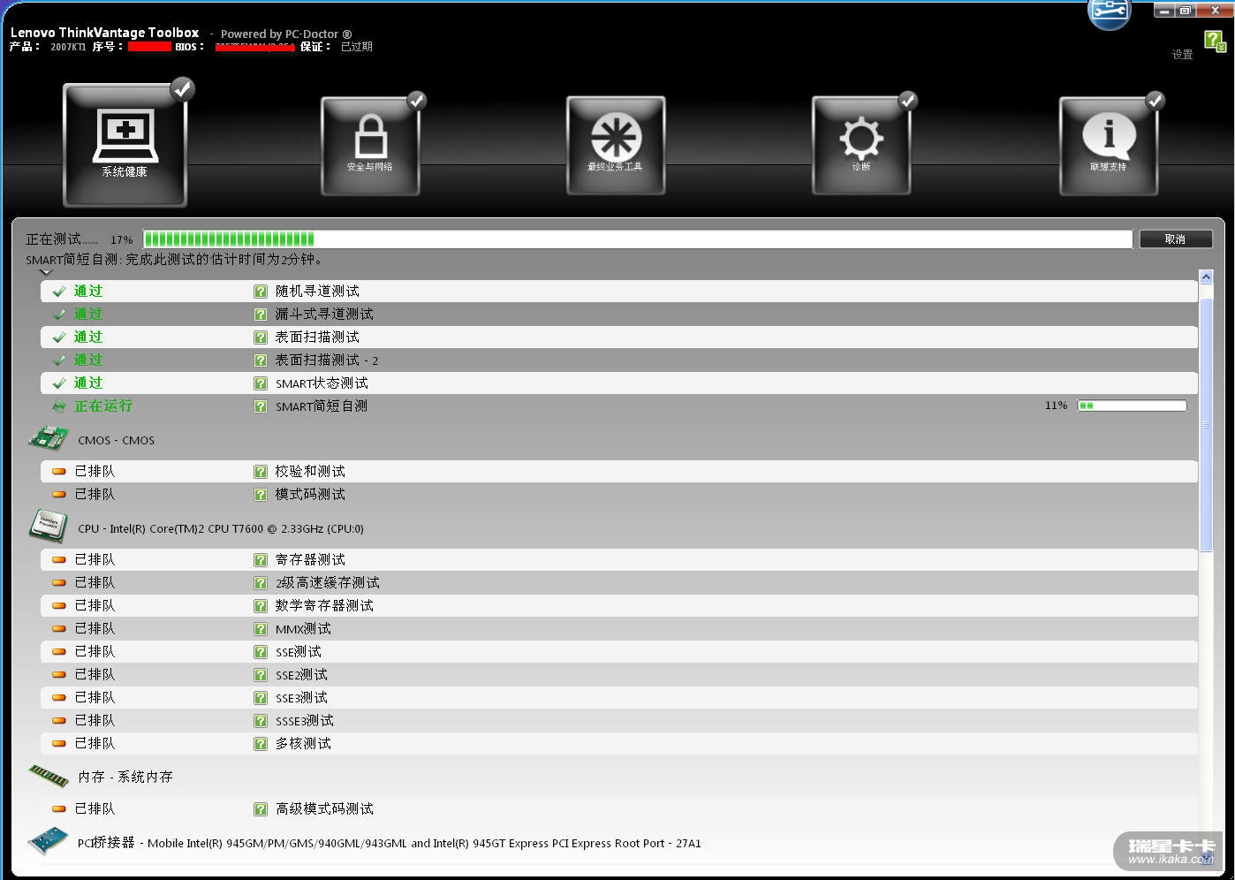This screenshot has width=1235, height=880.
Task: Minimize the Toolbox window
Action: pos(1164,11)
